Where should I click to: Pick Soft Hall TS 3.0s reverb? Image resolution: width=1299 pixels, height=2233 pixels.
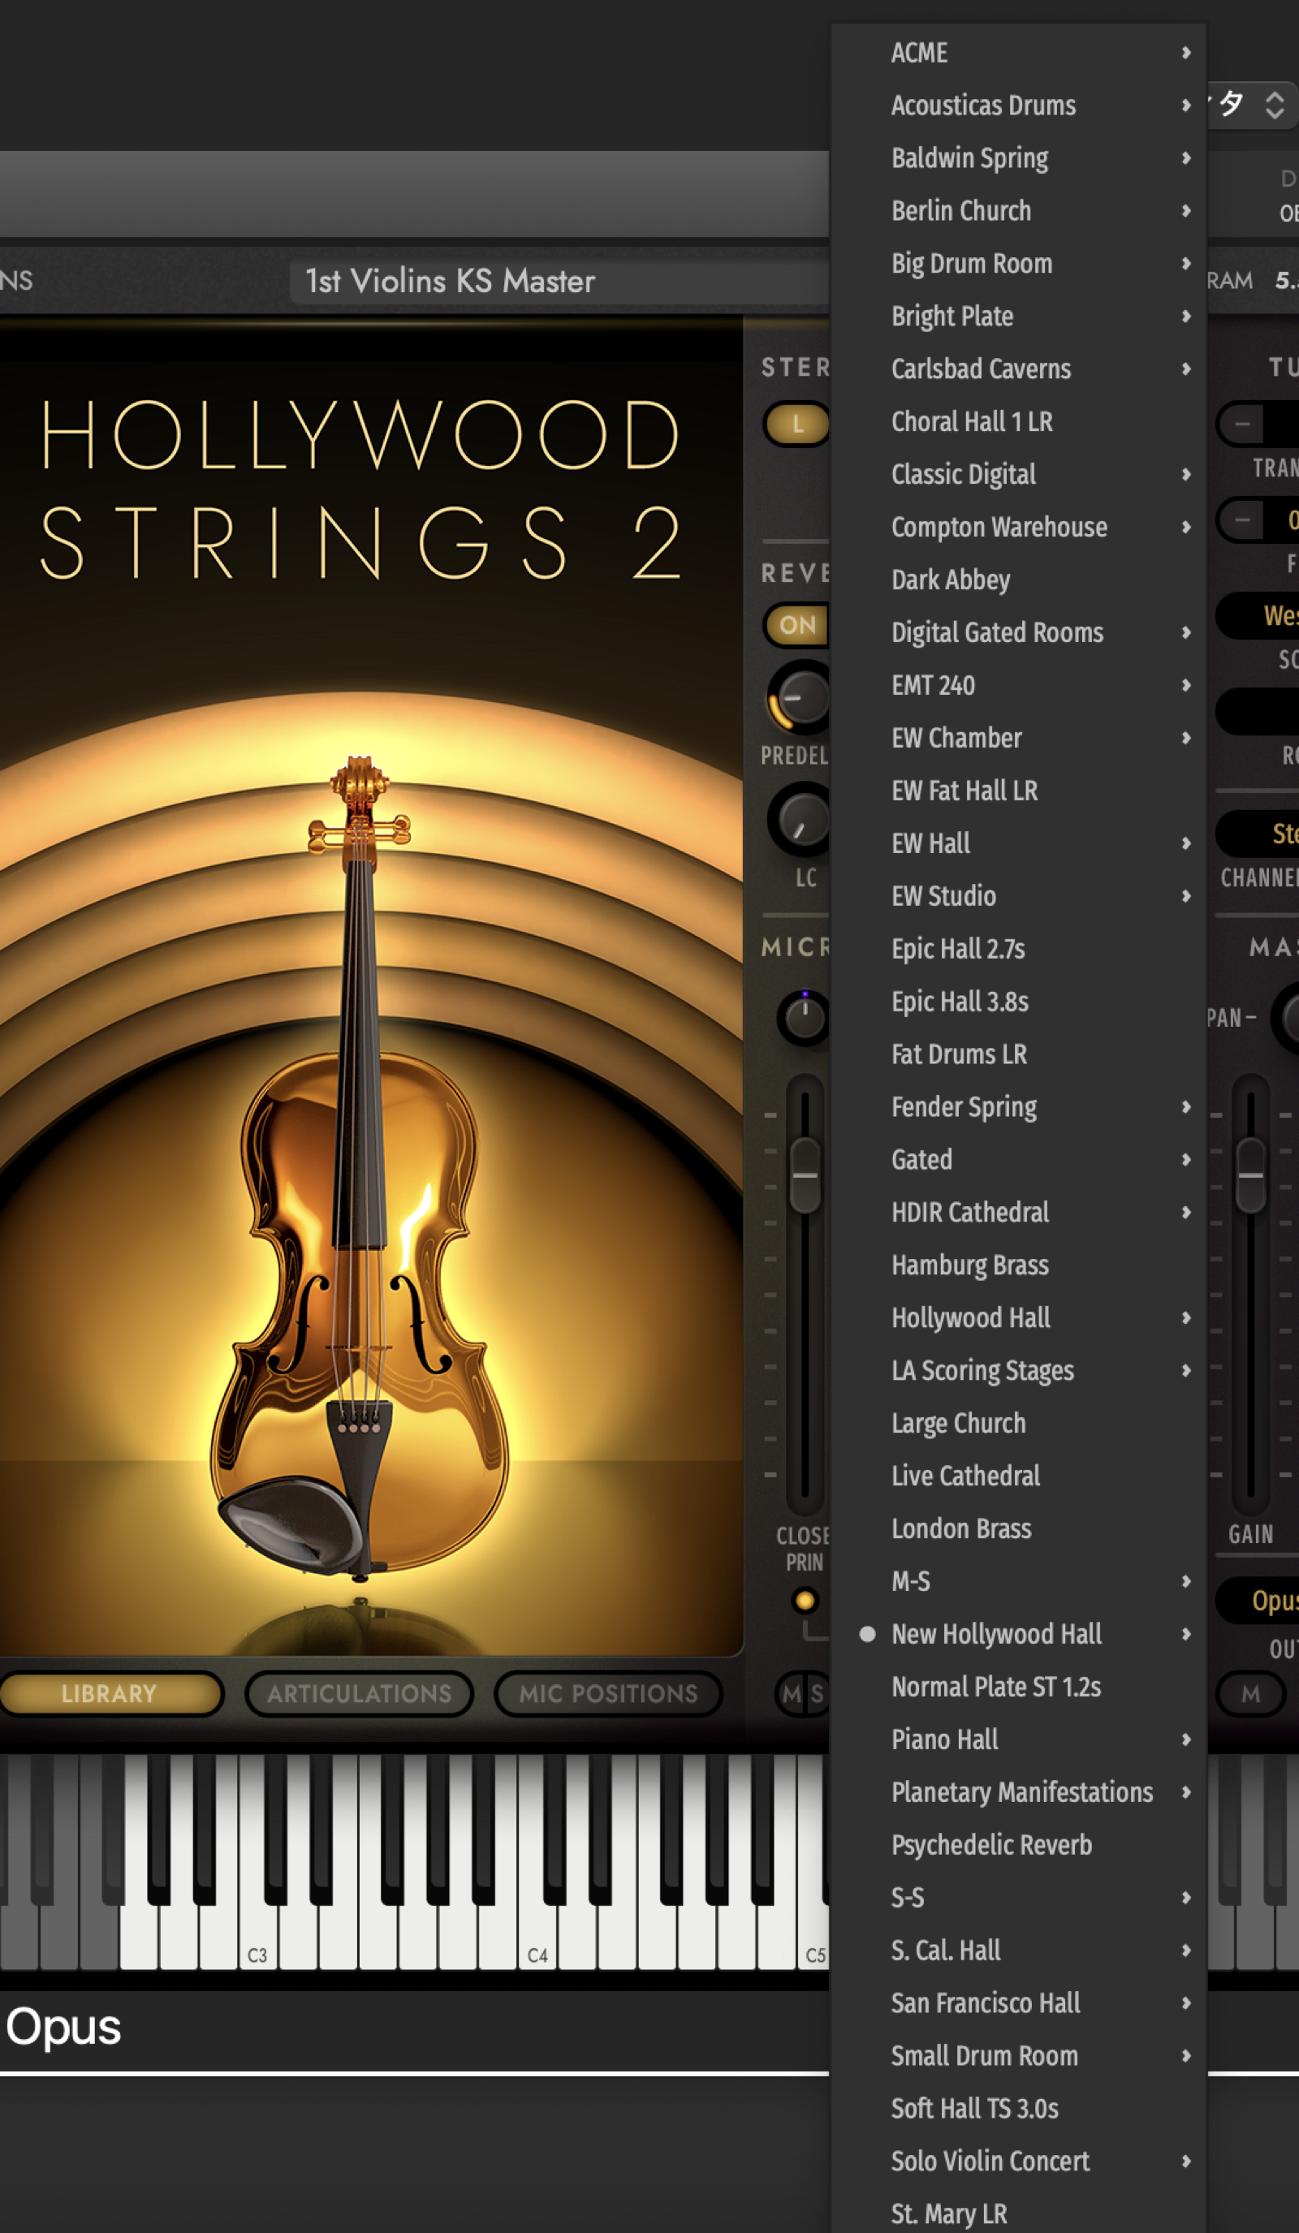click(1018, 2109)
